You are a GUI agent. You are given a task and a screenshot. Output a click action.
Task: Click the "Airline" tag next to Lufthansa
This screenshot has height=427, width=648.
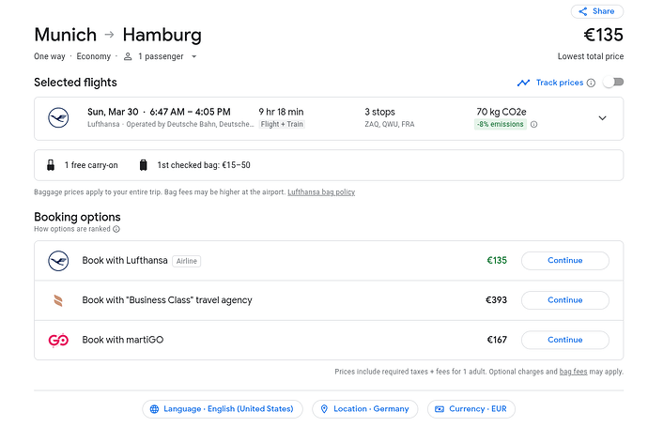click(186, 262)
